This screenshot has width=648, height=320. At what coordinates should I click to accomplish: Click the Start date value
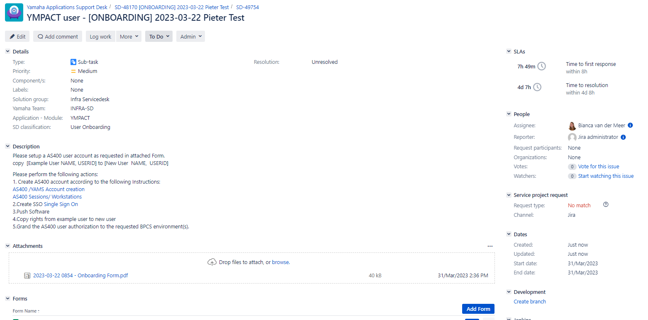[583, 264]
